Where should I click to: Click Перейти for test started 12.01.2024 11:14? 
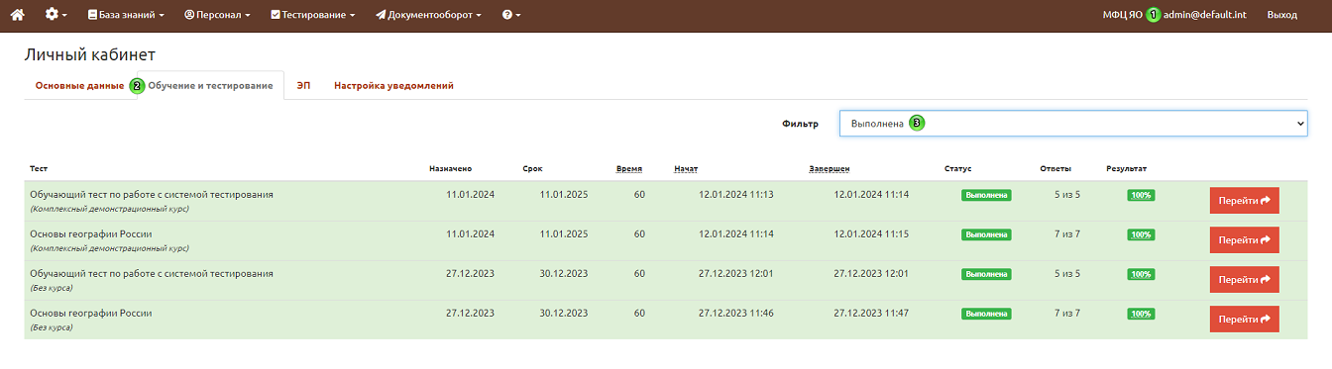1244,240
